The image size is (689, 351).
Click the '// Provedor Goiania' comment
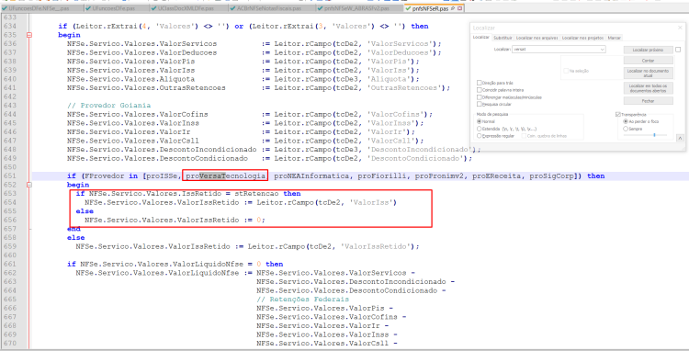coord(108,106)
